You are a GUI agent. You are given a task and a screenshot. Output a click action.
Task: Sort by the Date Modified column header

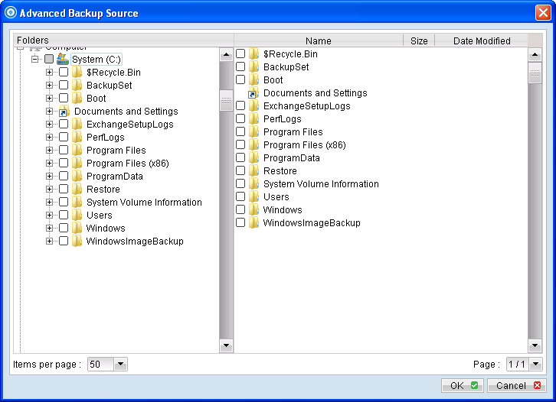click(x=482, y=41)
